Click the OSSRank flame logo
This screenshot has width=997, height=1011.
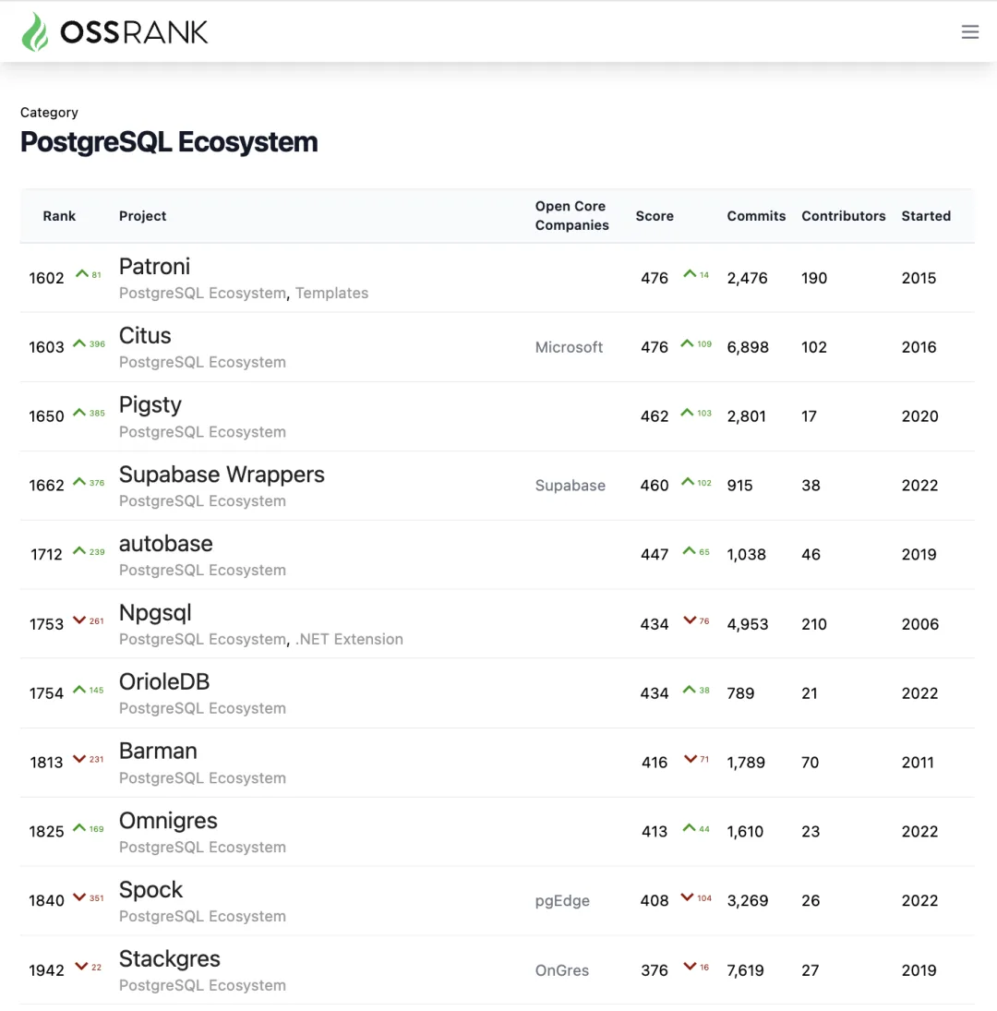tap(35, 31)
